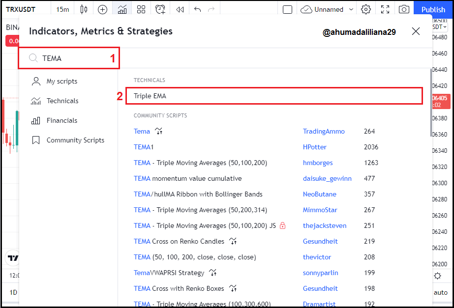Screen dimensions: 454x308
Task: Toggle fullscreen mode icon
Action: pyautogui.click(x=385, y=9)
